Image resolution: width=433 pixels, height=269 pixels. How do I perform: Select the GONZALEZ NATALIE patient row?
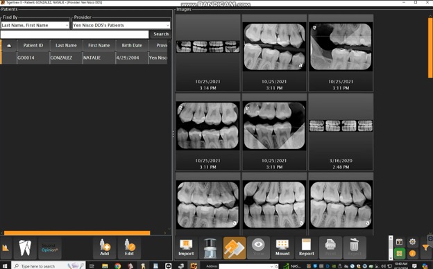[84, 58]
